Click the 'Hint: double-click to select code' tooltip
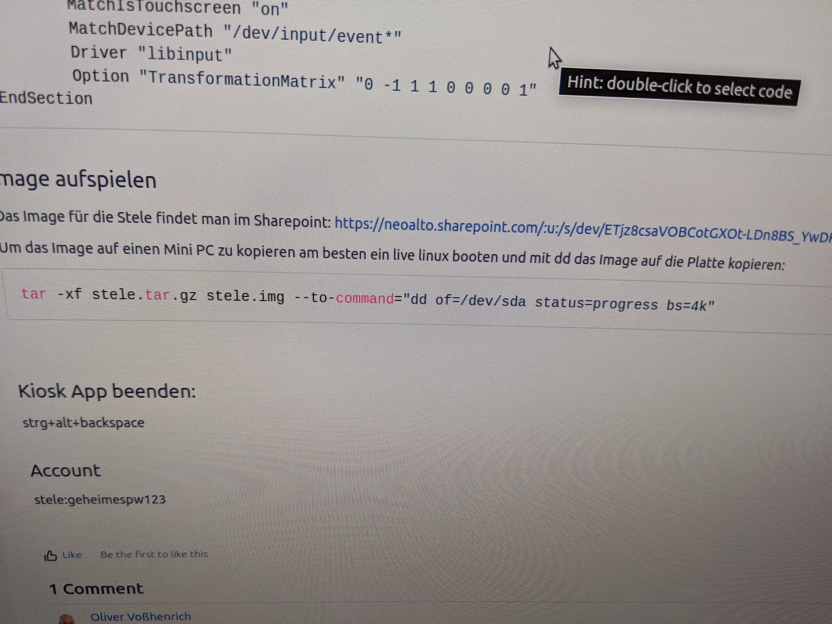 coord(679,88)
